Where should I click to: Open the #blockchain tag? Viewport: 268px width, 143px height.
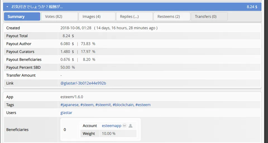pyautogui.click(x=123, y=105)
